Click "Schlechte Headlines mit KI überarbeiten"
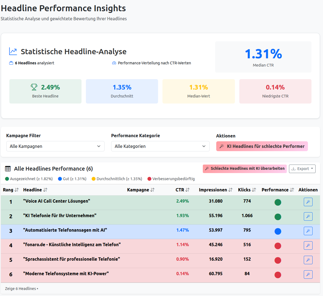323x296 pixels. pyautogui.click(x=245, y=169)
